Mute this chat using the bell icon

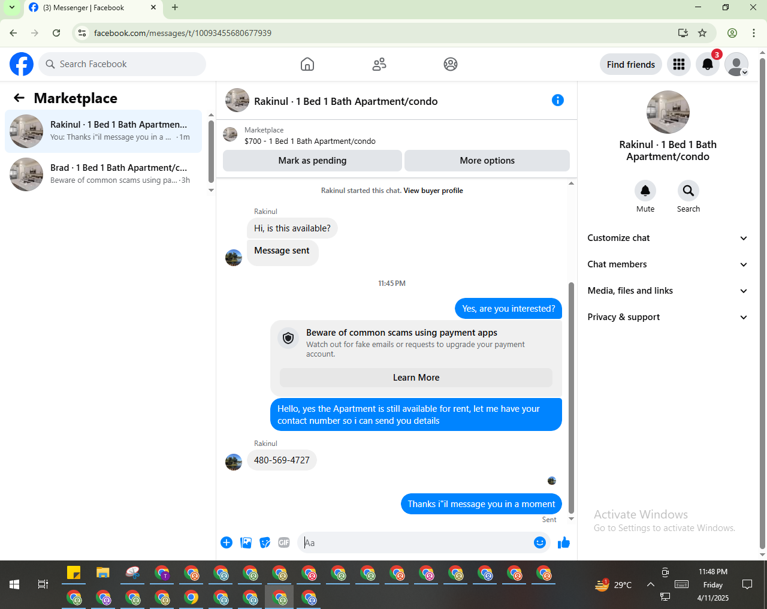point(645,191)
